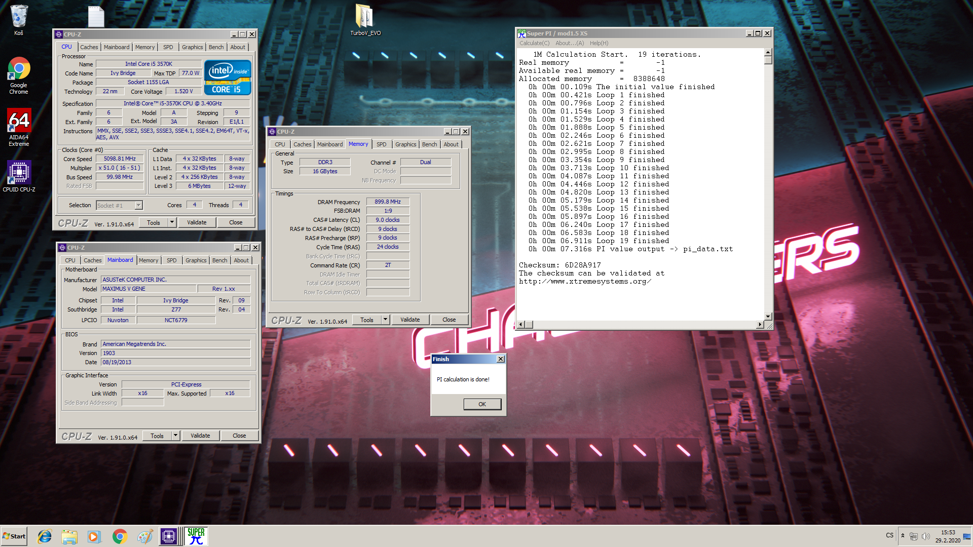Image resolution: width=973 pixels, height=547 pixels.
Task: Open the media player taskbar icon
Action: click(94, 536)
